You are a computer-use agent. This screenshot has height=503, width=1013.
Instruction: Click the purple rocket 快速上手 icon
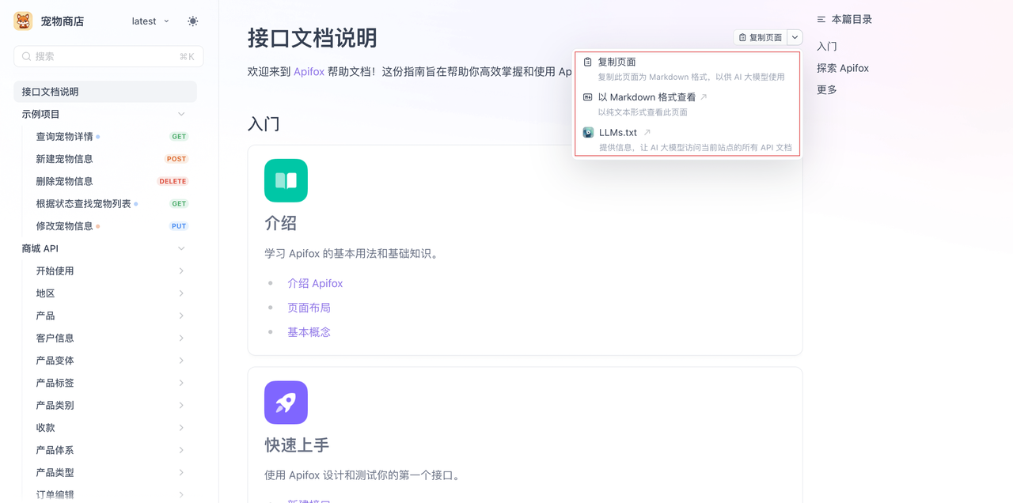pyautogui.click(x=286, y=402)
